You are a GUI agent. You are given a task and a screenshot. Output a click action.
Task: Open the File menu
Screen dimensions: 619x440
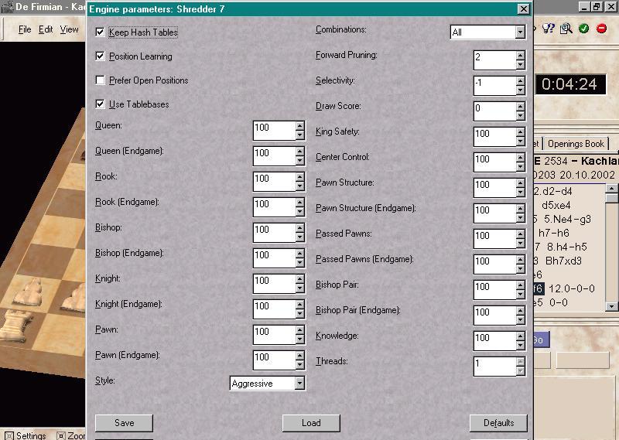point(25,29)
